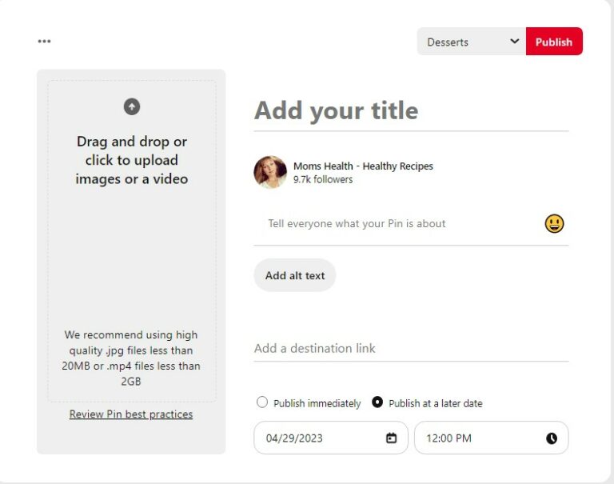Select Publish immediately radio button
Screen dimensions: 614x484
[x=262, y=402]
